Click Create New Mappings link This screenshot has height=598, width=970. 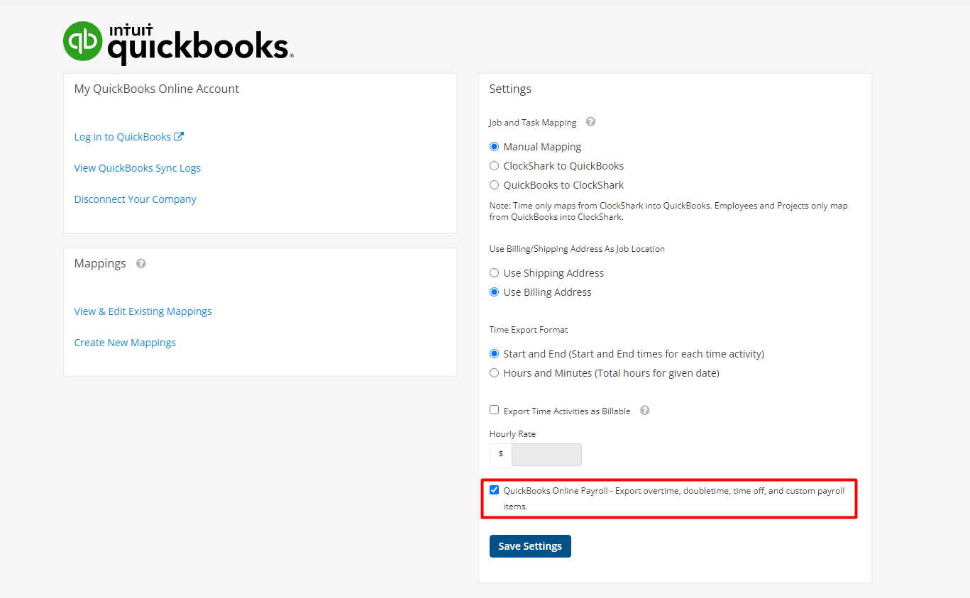pos(125,343)
